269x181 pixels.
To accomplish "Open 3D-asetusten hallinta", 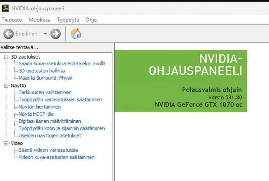I will click(x=42, y=71).
